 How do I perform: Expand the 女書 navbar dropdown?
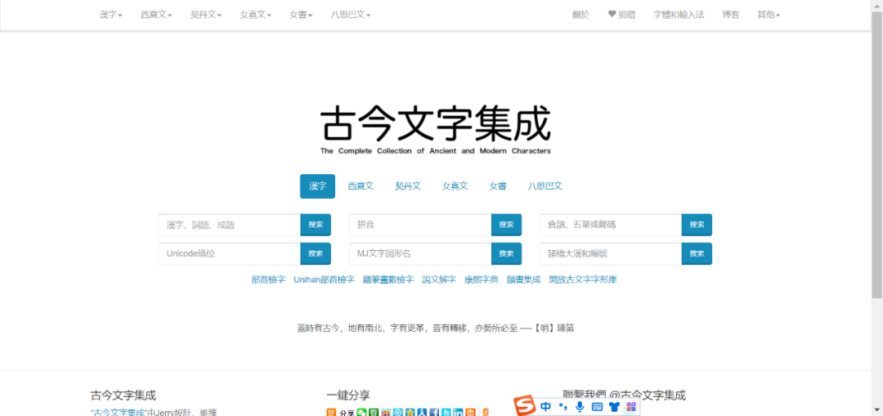pos(301,16)
